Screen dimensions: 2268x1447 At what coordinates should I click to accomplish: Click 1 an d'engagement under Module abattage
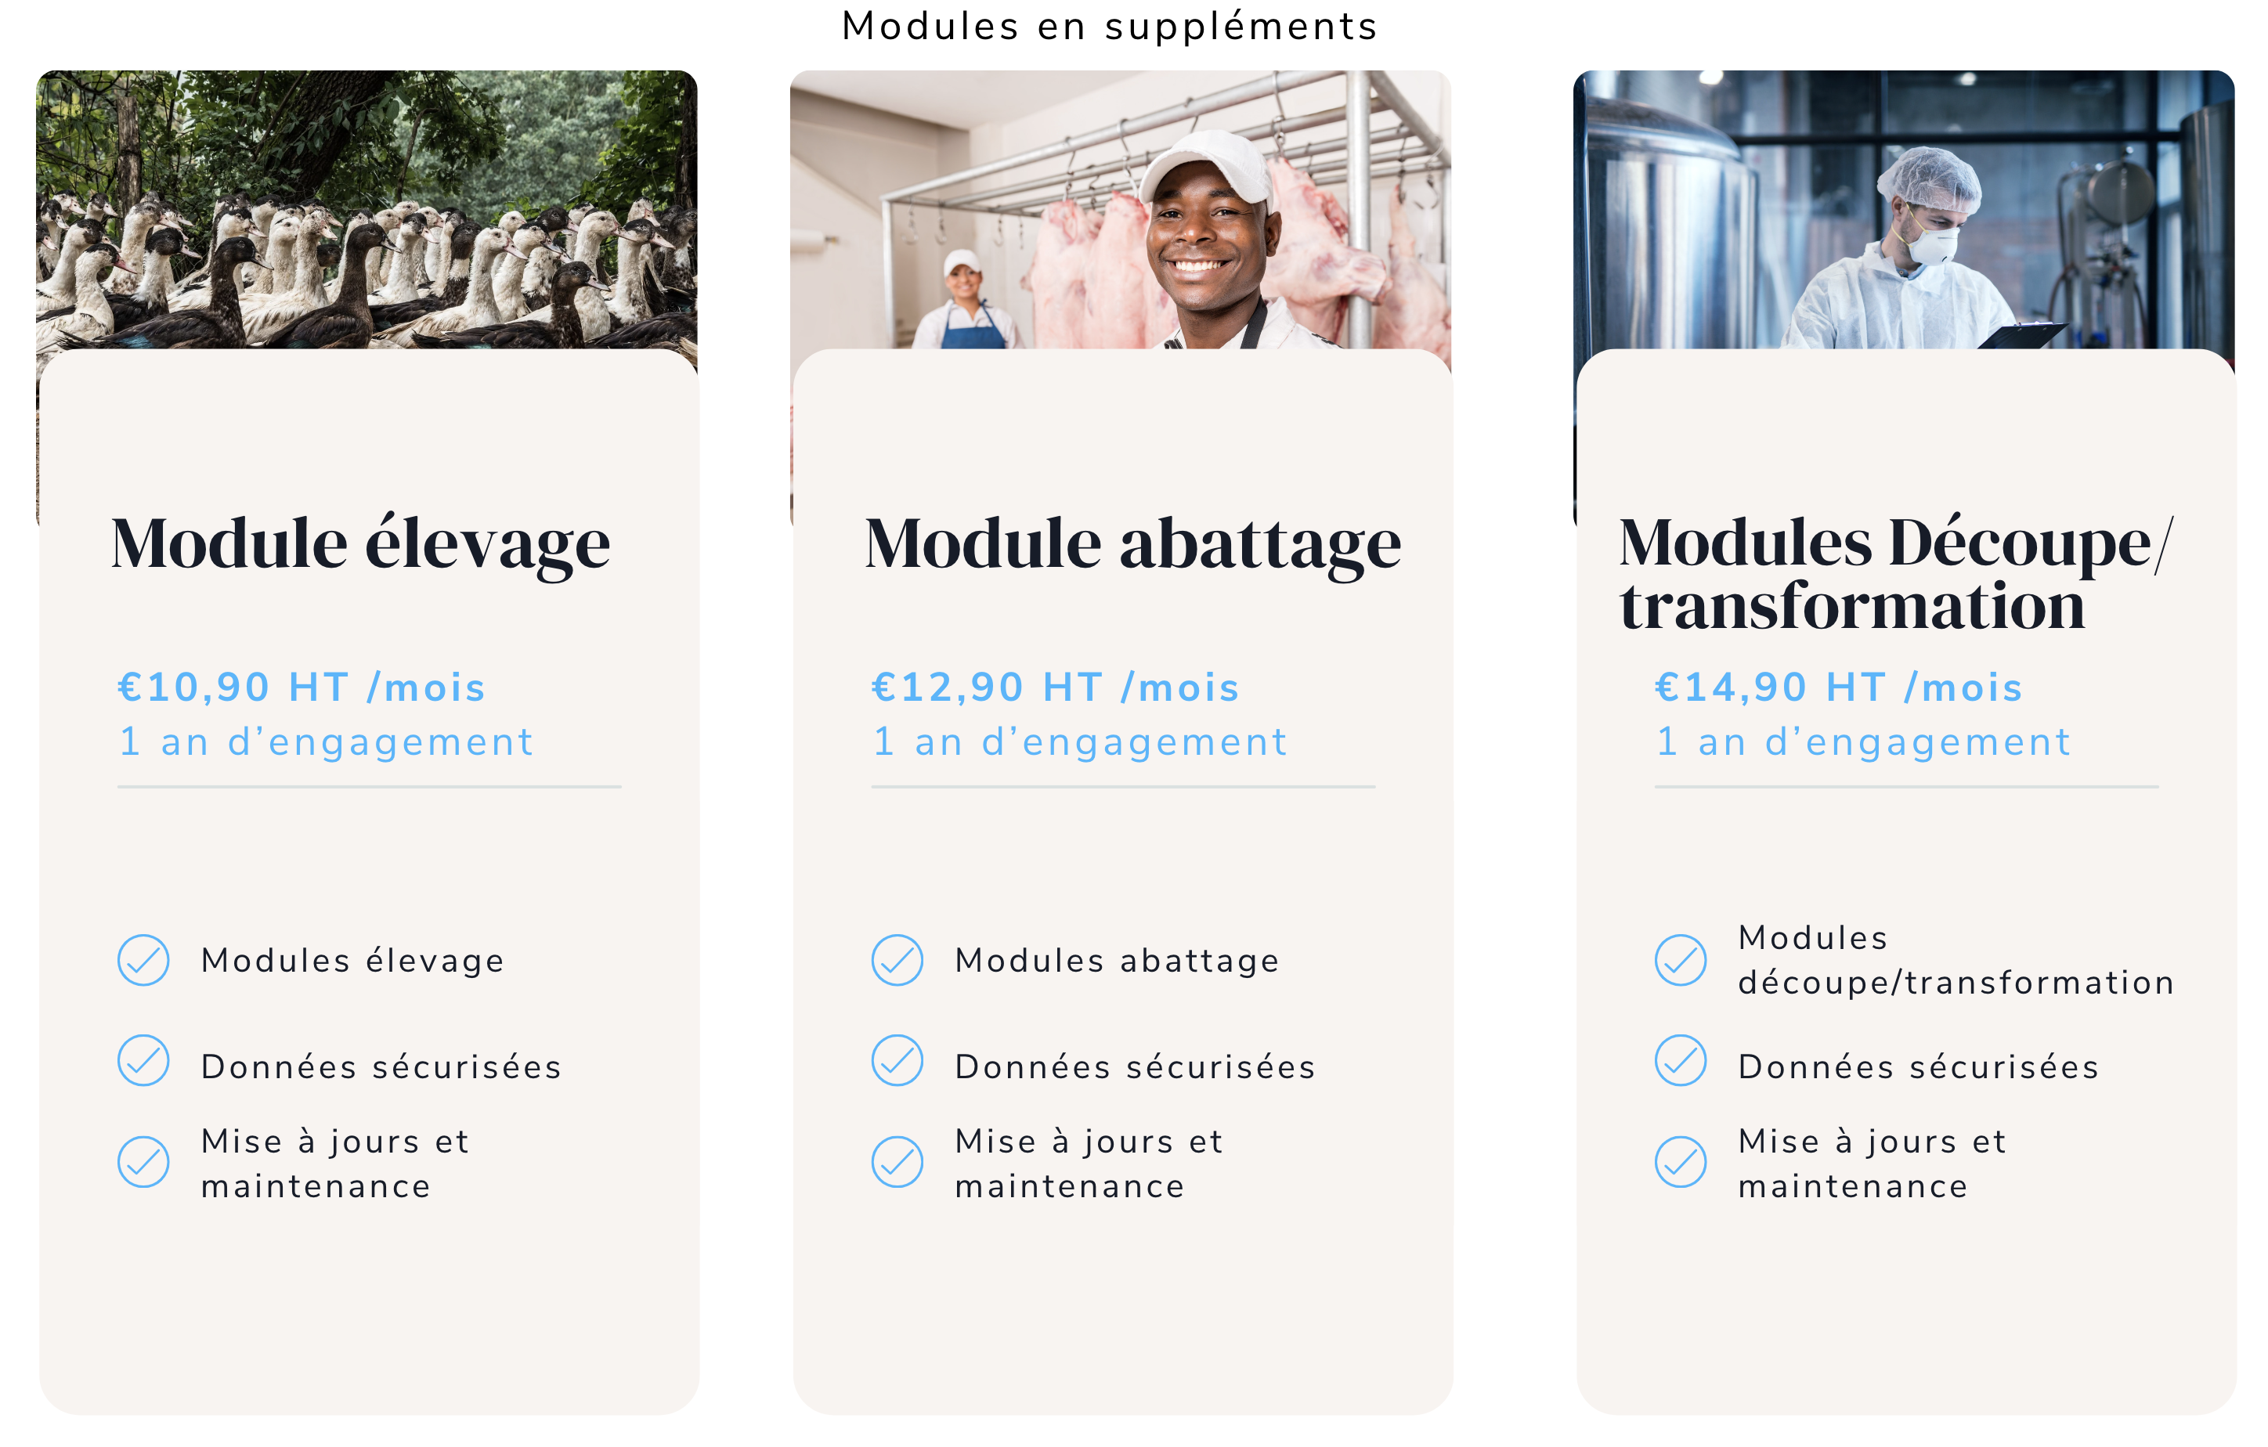pos(1080,742)
